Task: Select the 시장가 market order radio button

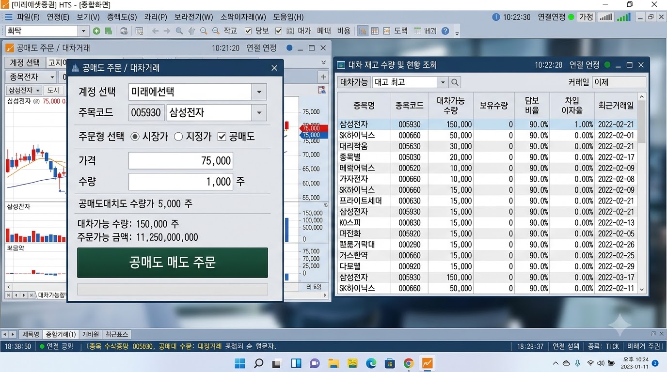Action: tap(135, 137)
